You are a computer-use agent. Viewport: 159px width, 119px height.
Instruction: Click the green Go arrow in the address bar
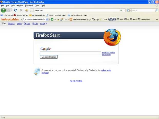click(121, 10)
